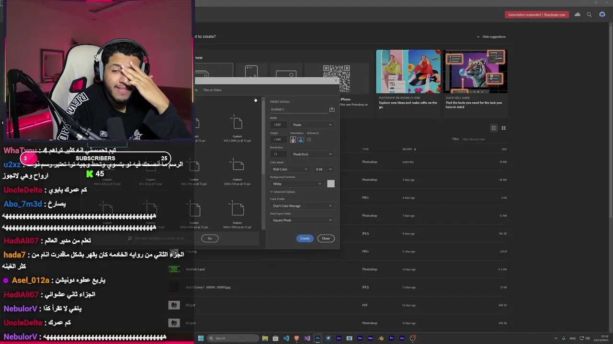The width and height of the screenshot is (613, 344).
Task: Collapse with Hide suggestions
Action: click(491, 37)
